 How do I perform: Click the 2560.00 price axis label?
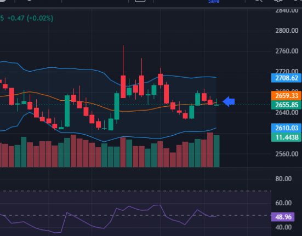tap(287, 154)
